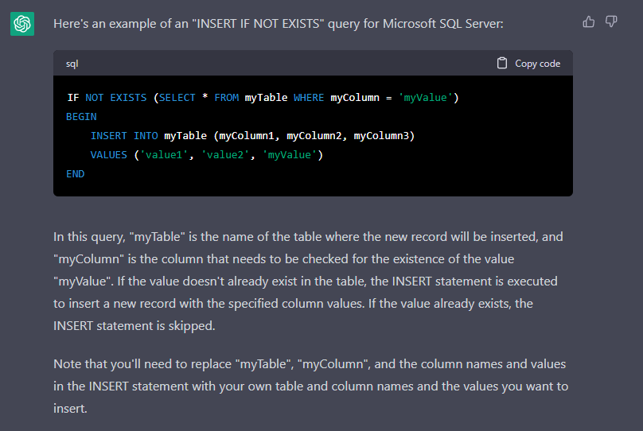Click the thumbs down icon

pyautogui.click(x=611, y=21)
